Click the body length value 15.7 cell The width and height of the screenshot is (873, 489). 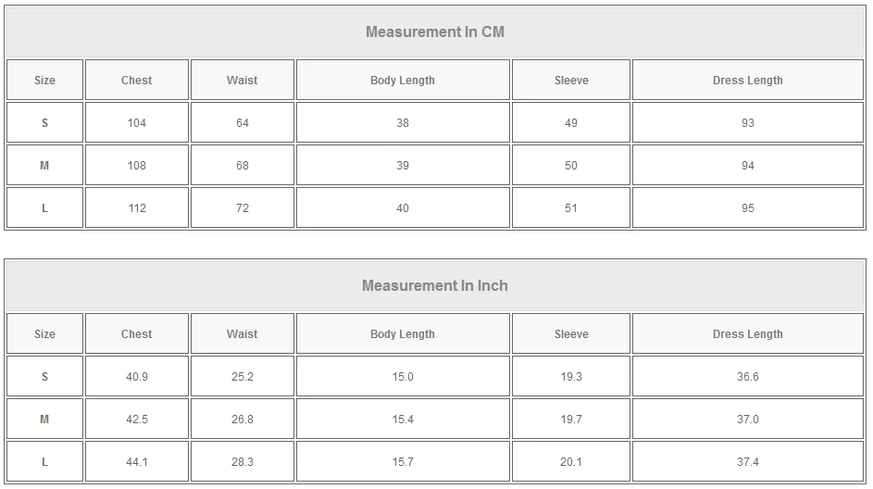403,462
